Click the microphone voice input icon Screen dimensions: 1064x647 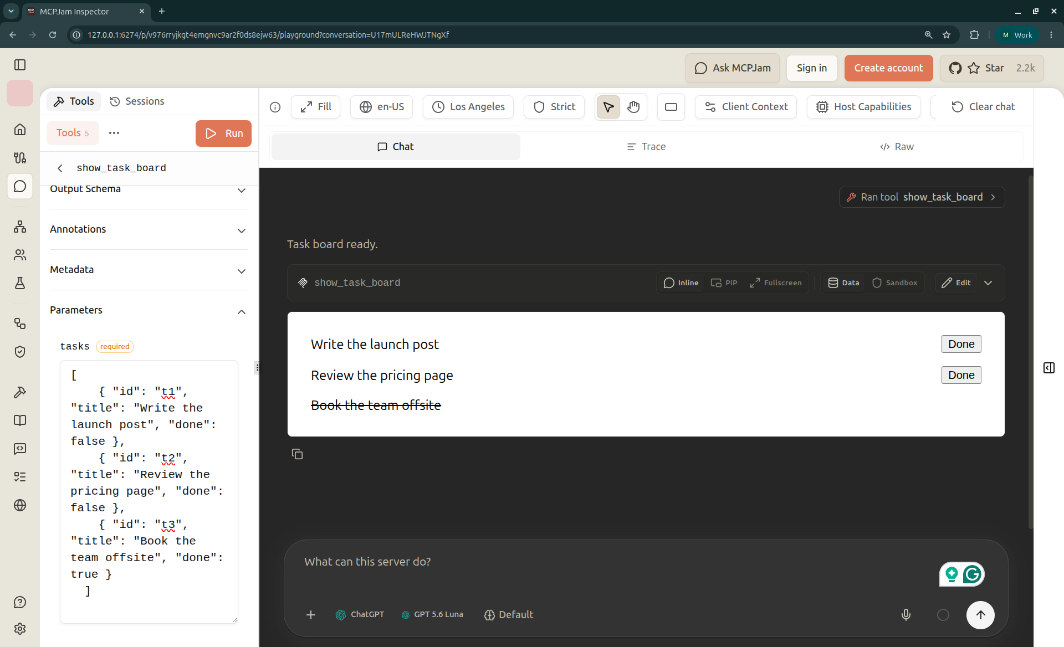(906, 615)
